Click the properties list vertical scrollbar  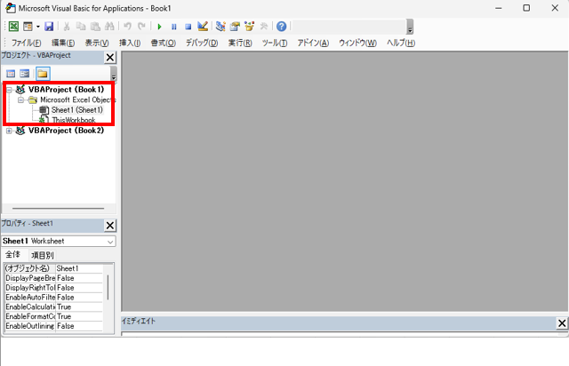(108, 287)
